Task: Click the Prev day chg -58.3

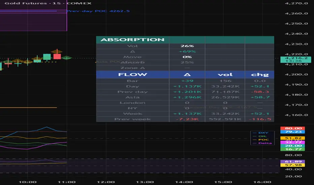Action: pos(260,92)
